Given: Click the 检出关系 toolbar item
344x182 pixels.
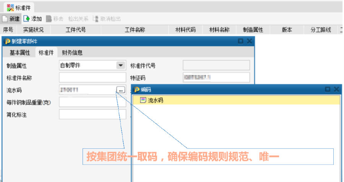Looking at the screenshot, I should point(78,19).
